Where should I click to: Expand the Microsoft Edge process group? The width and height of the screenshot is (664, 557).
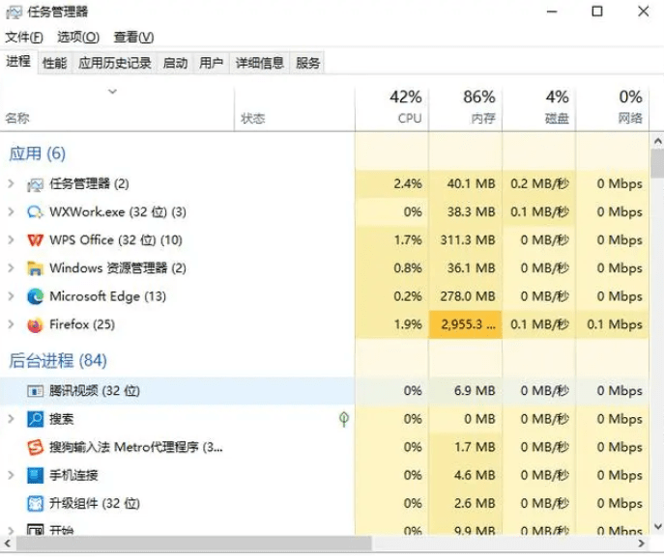point(11,297)
